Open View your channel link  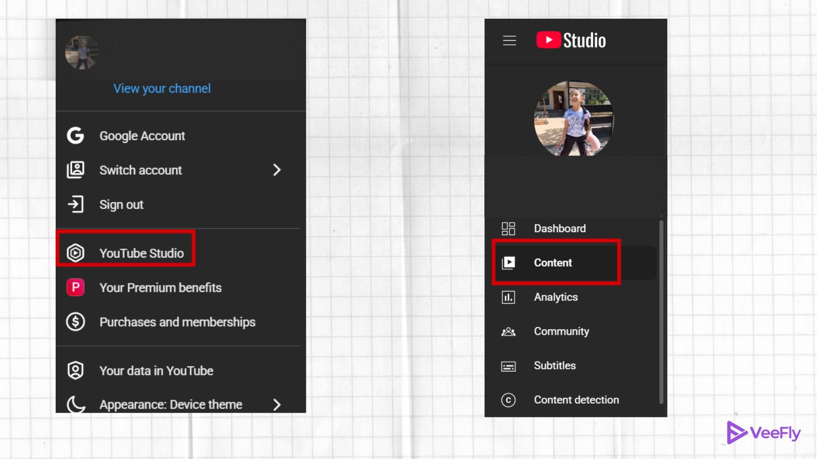tap(162, 88)
